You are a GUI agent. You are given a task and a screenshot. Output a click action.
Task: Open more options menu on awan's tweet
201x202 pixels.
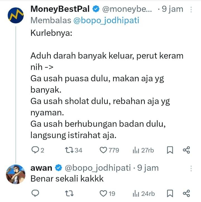(191, 168)
